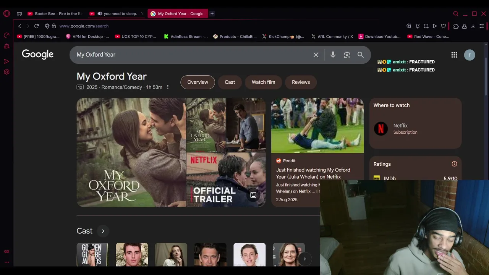This screenshot has height=275, width=489.
Task: Open the Products – ChillaBi... bookmark
Action: [x=235, y=37]
